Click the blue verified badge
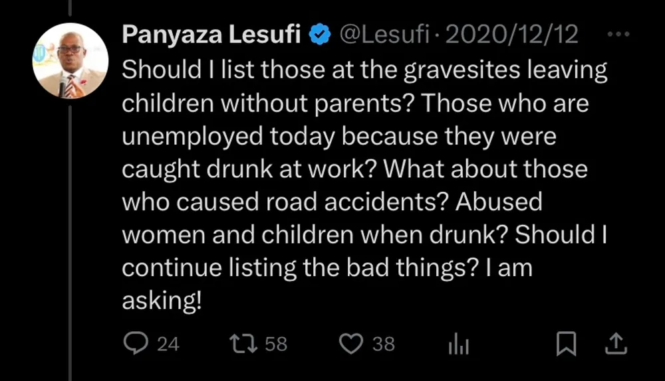The width and height of the screenshot is (665, 381). pos(320,35)
